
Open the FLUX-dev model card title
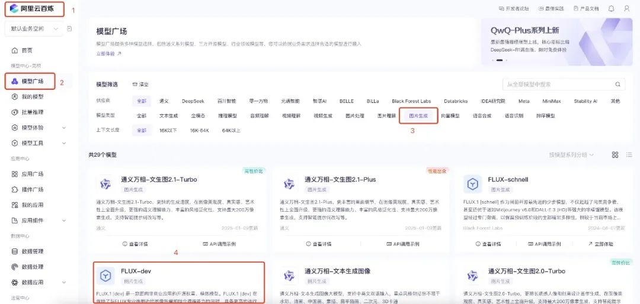pos(136,271)
